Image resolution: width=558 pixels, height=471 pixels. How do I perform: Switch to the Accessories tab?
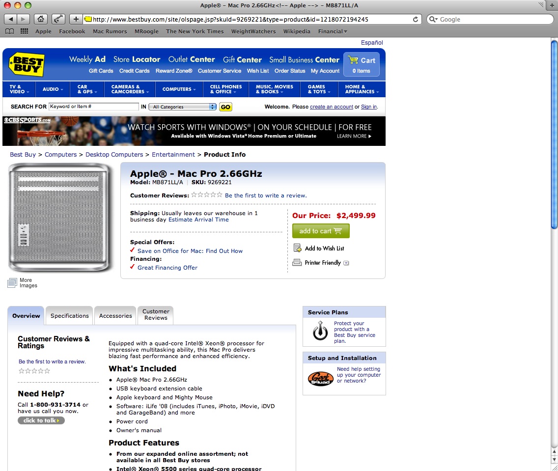tap(115, 315)
